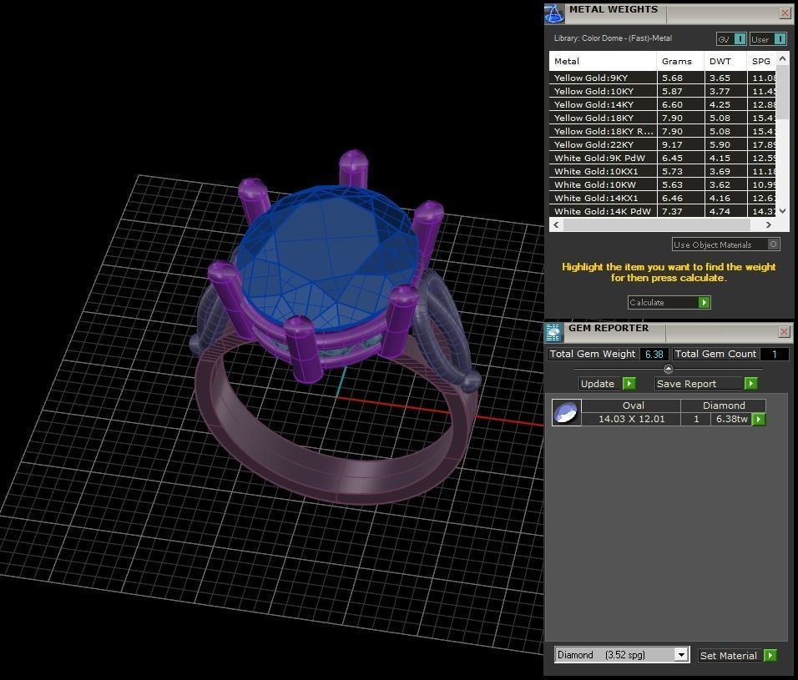
Task: Click metal table scroll up arrow
Action: click(783, 59)
